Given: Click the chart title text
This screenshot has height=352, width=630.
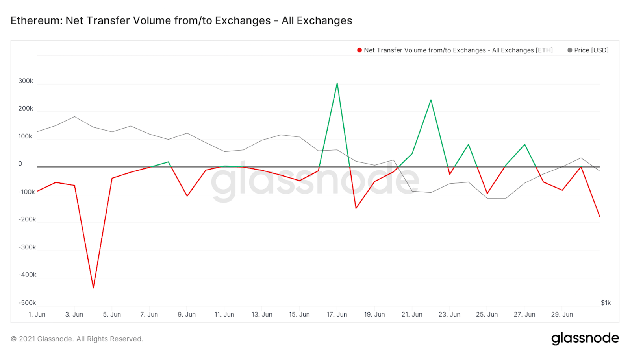Looking at the screenshot, I should [x=181, y=20].
